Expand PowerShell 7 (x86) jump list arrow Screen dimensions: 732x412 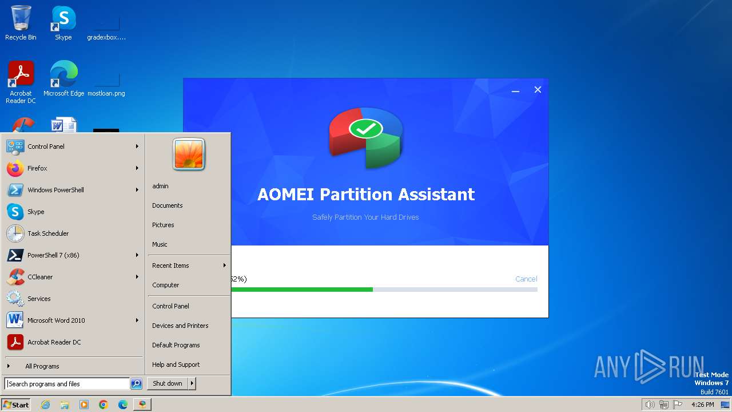pyautogui.click(x=137, y=255)
